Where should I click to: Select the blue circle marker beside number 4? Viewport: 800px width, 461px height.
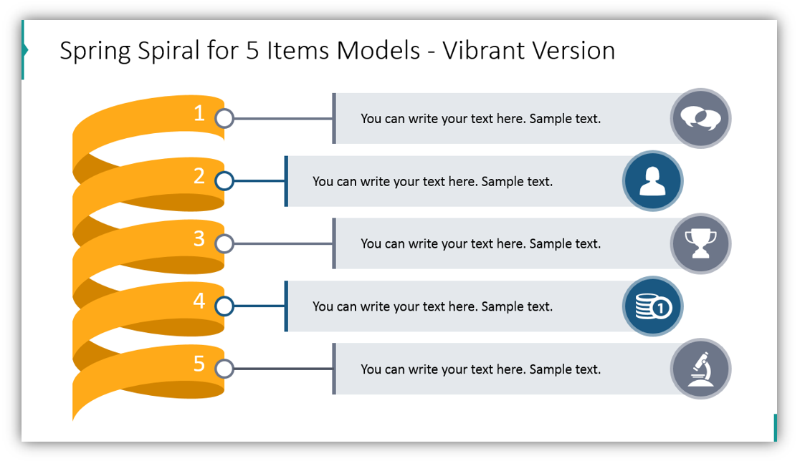point(224,306)
